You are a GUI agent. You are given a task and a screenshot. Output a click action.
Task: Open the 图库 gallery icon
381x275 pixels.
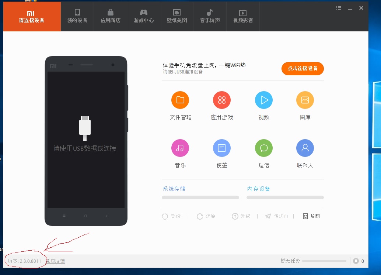[305, 100]
